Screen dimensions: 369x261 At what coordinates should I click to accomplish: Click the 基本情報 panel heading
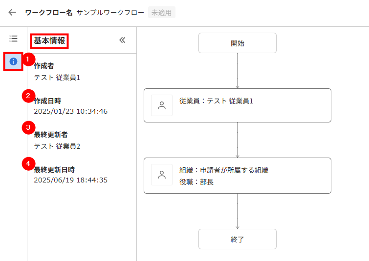[x=49, y=40]
